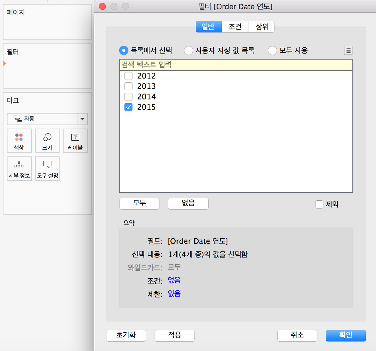
Task: Open the Detail (세부 정보) mark card
Action: coord(19,168)
